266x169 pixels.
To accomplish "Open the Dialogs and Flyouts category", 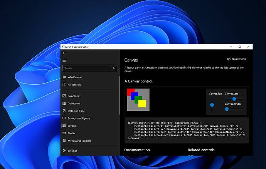I will tap(80, 119).
